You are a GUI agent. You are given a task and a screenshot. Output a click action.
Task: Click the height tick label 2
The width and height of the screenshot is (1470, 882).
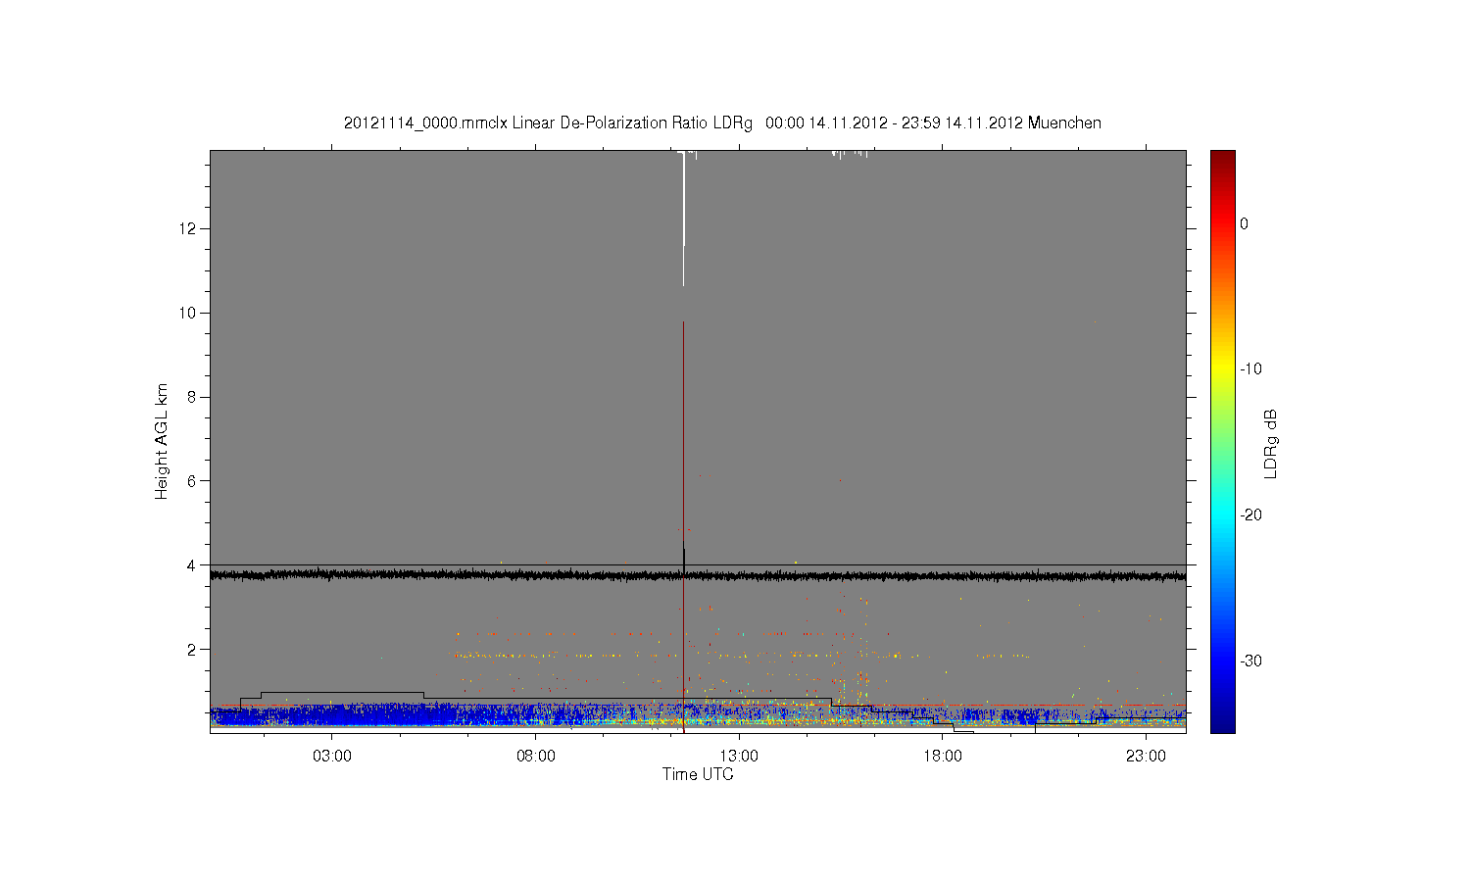point(193,649)
